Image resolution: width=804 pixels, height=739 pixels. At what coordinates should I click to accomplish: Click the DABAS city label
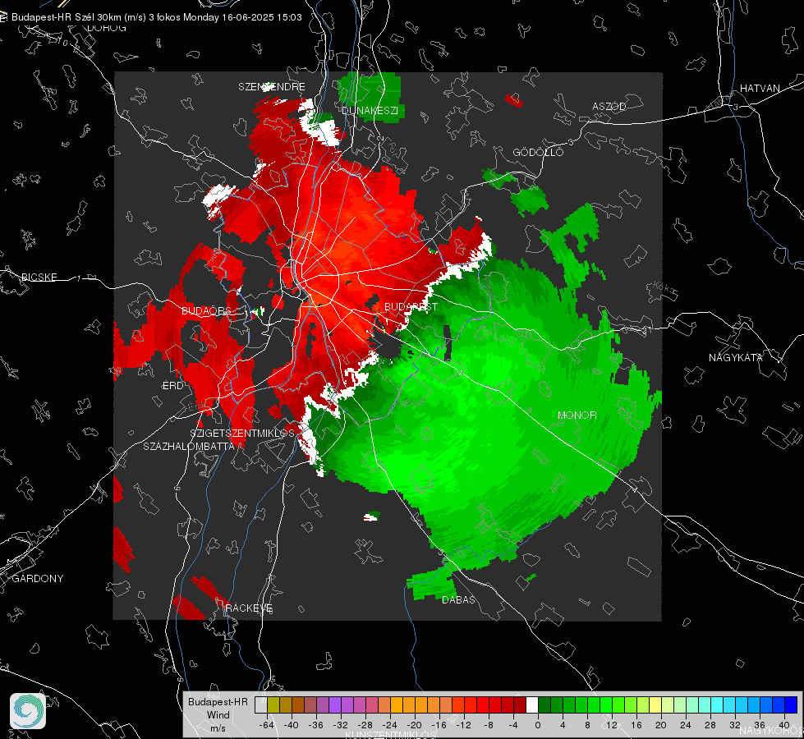coord(458,599)
